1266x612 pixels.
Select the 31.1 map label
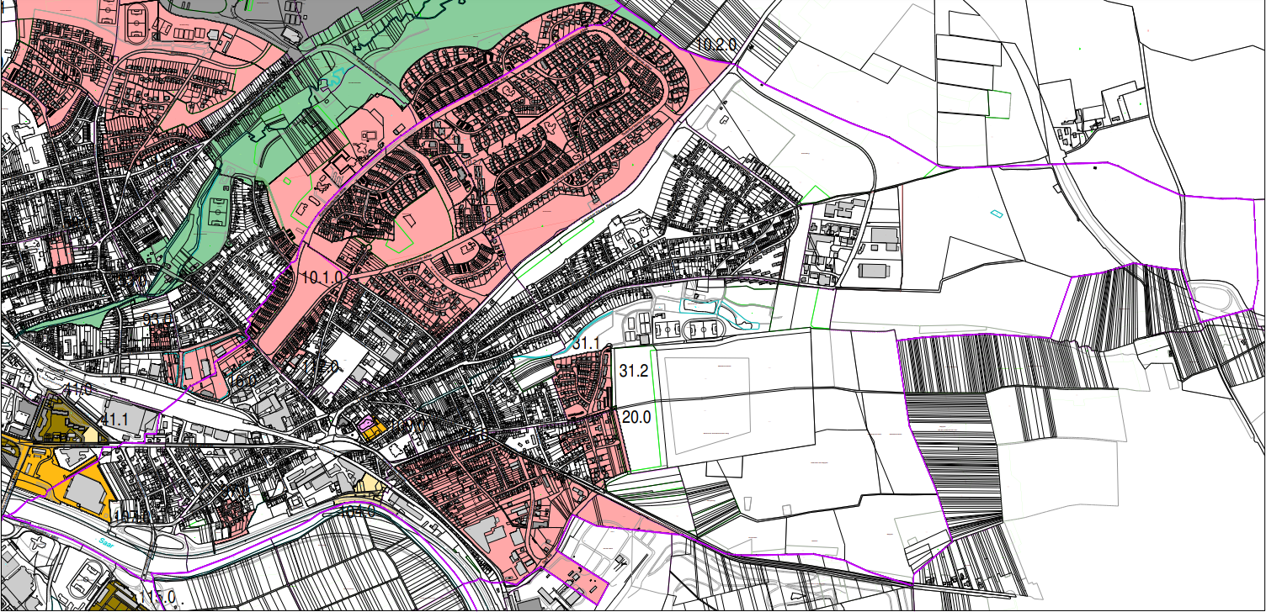[586, 345]
